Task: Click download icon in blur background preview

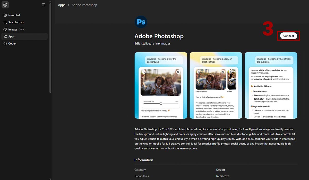Action: [x=144, y=72]
